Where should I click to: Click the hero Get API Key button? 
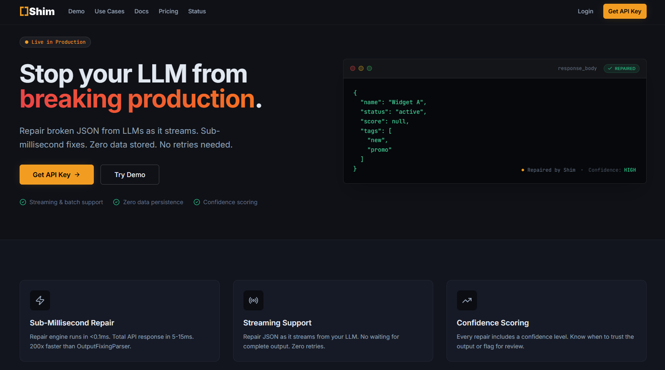[x=57, y=175]
